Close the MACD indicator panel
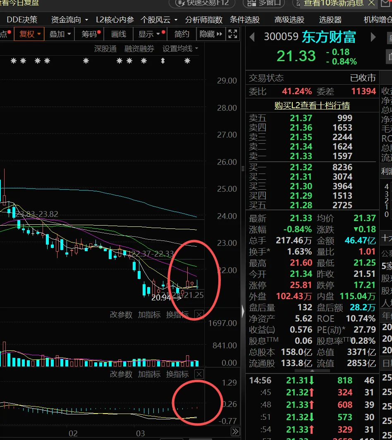This screenshot has height=440, width=392. [199, 374]
